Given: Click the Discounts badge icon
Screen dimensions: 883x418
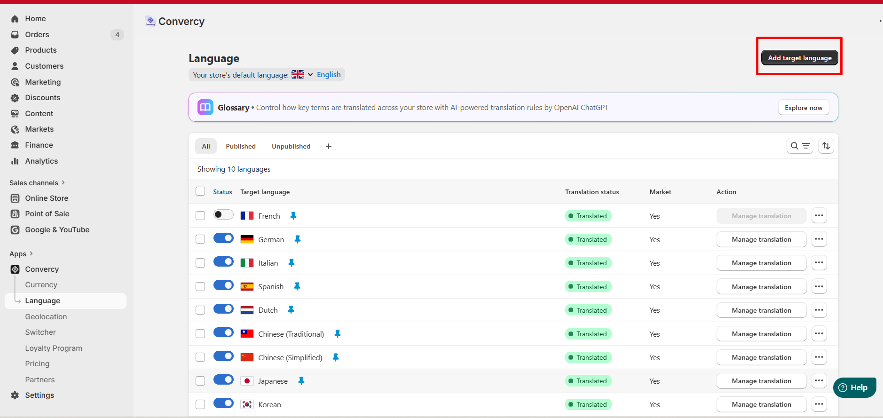Looking at the screenshot, I should pos(15,98).
